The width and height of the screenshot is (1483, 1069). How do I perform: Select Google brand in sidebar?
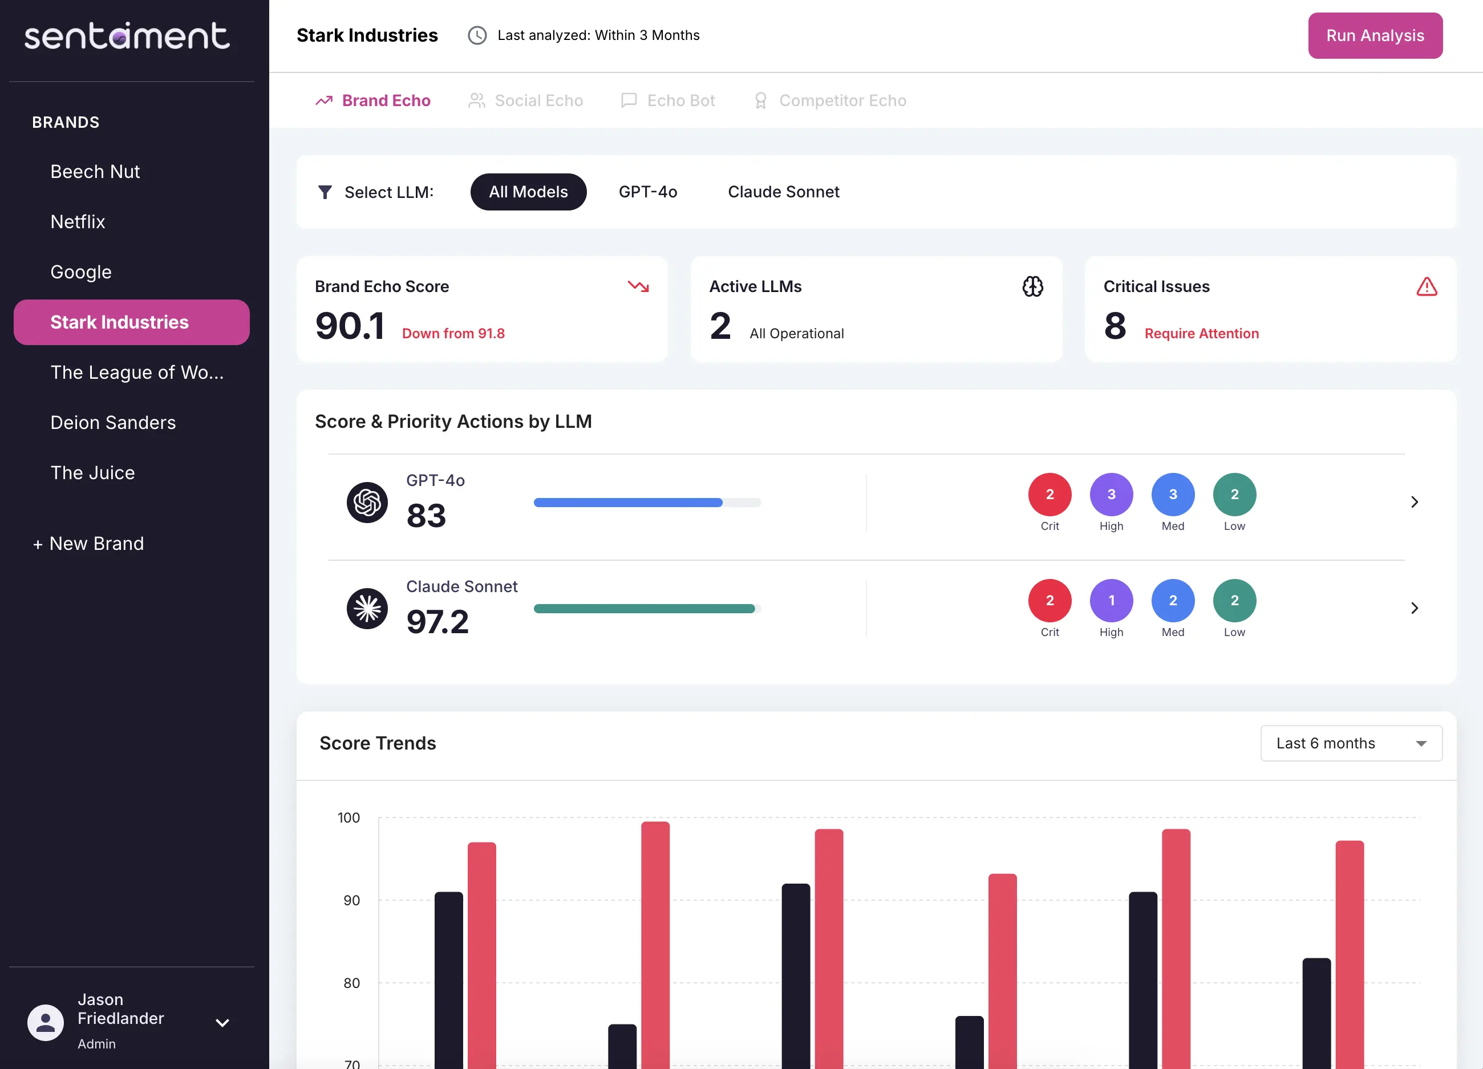pyautogui.click(x=131, y=272)
